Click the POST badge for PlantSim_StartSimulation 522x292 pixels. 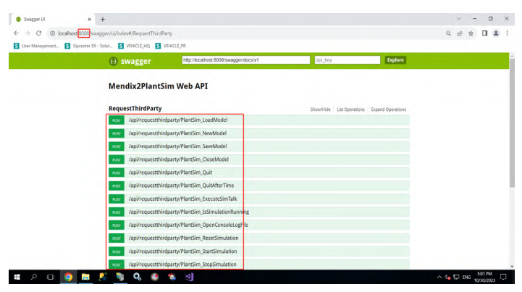pos(116,251)
